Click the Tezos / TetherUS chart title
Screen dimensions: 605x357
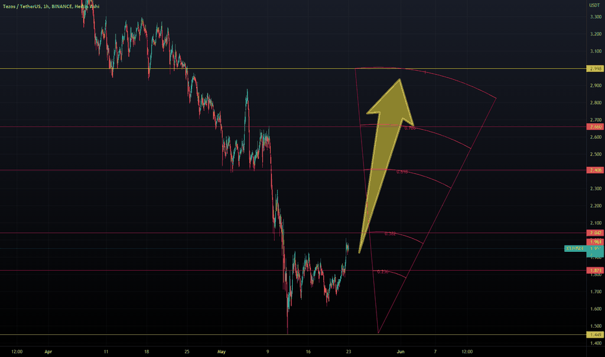coord(51,6)
